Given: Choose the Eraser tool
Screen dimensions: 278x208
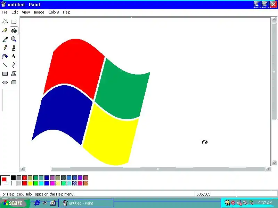Looking at the screenshot, I should (x=5, y=31).
